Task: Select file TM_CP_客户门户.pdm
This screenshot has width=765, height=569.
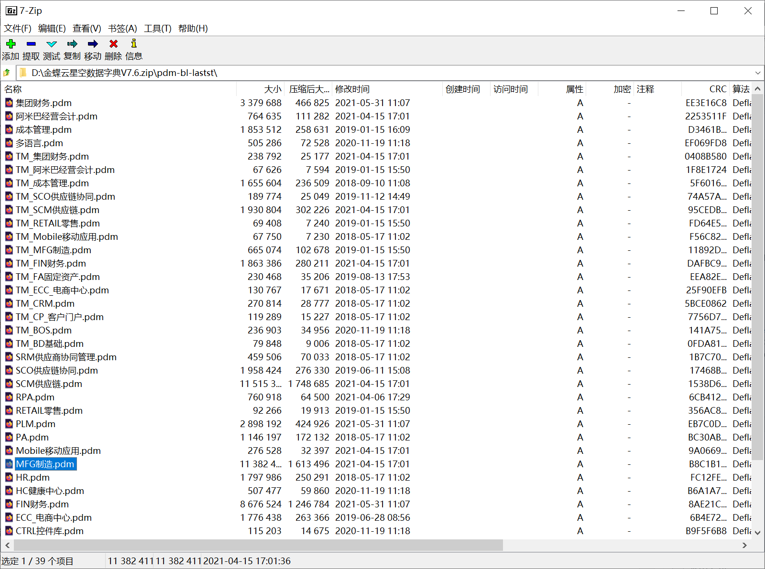Action: 60,317
